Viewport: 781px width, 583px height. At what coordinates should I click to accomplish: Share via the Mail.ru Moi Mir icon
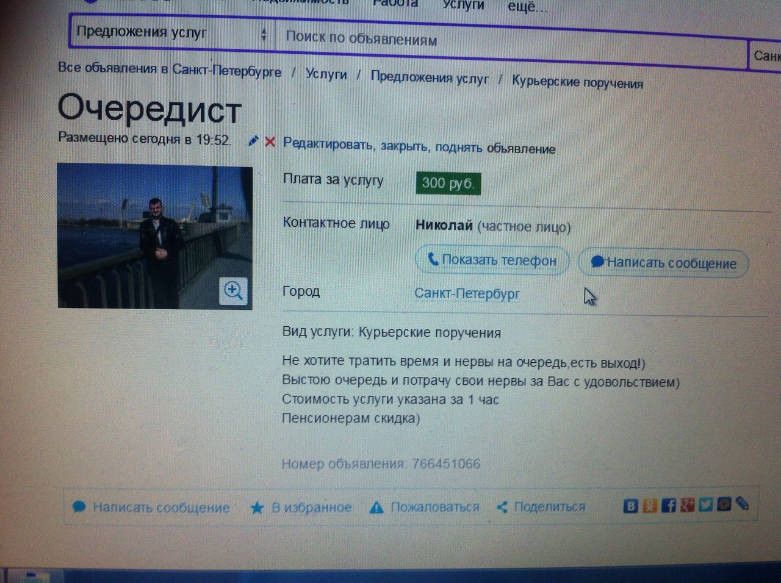click(x=724, y=504)
